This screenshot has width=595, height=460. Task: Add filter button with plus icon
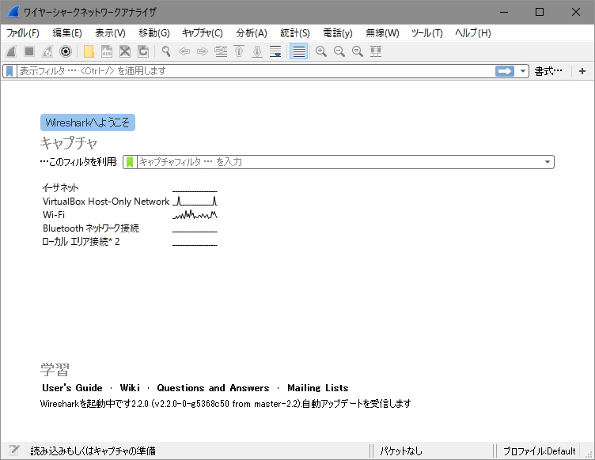coord(582,71)
